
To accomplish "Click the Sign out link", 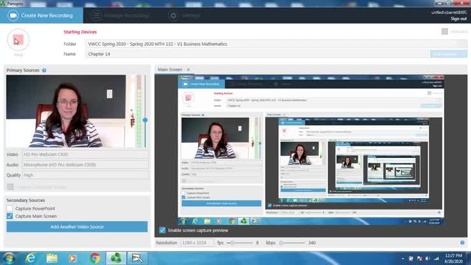I will (x=458, y=18).
